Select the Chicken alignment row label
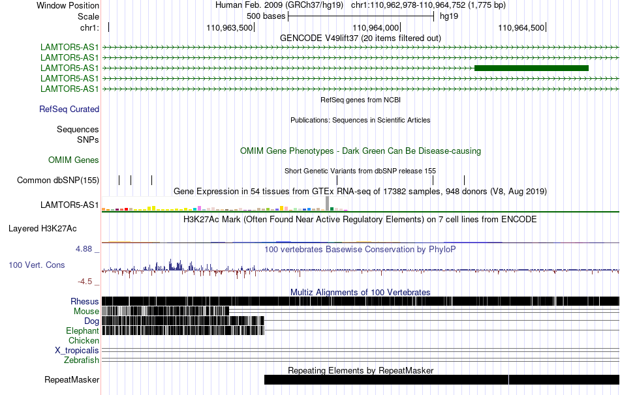Image resolution: width=620 pixels, height=395 pixels. point(84,340)
